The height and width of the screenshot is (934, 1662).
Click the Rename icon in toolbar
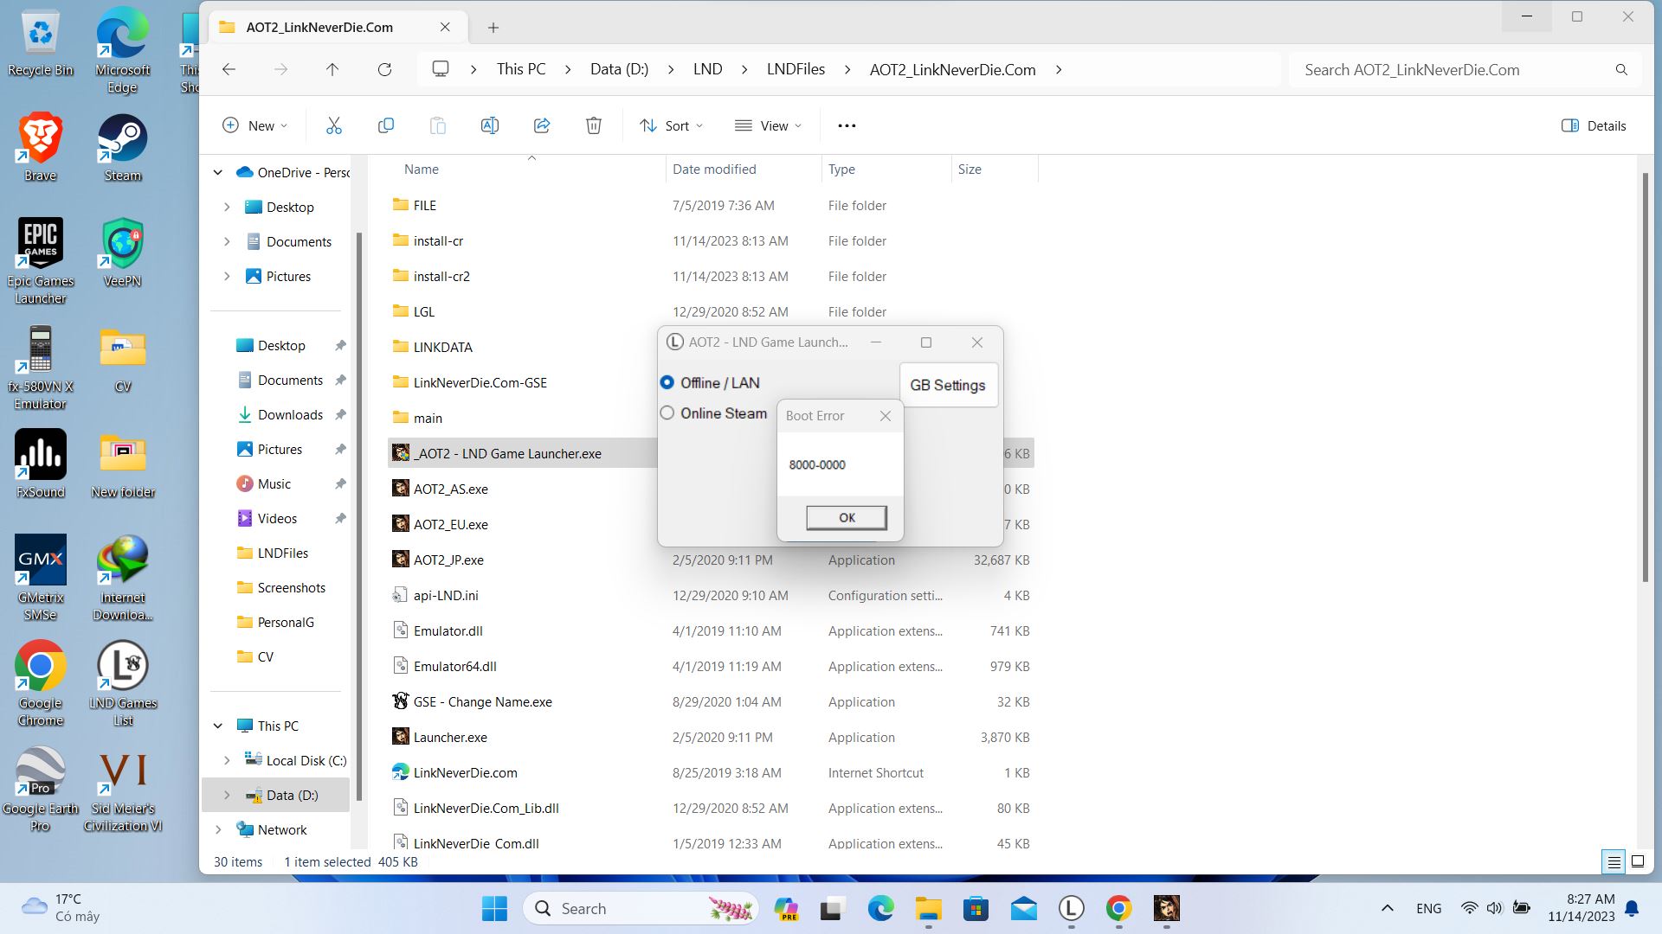click(x=490, y=125)
